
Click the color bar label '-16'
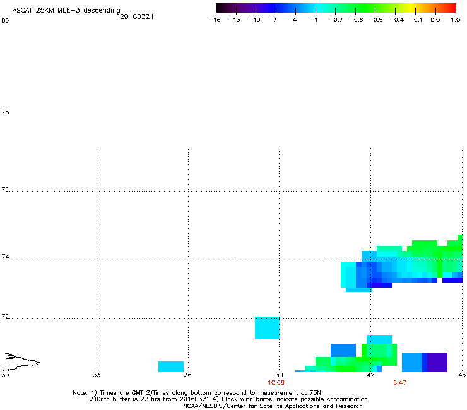click(215, 20)
